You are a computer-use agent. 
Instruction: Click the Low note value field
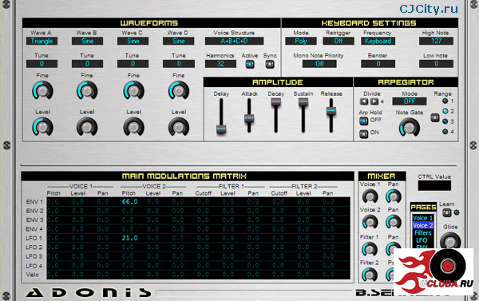pos(436,64)
